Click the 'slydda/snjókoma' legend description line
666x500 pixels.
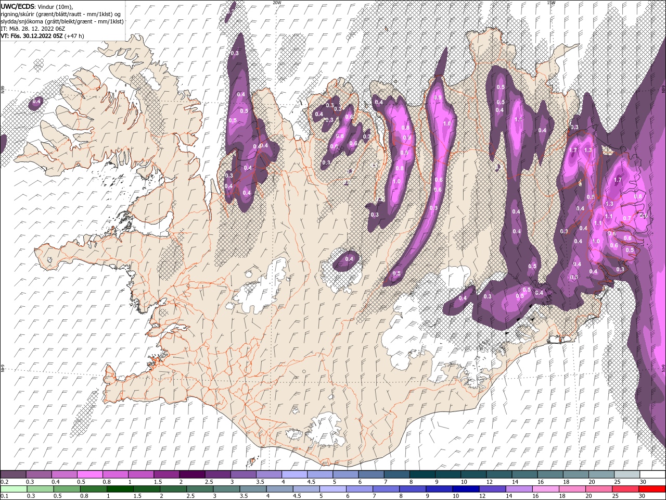62,21
